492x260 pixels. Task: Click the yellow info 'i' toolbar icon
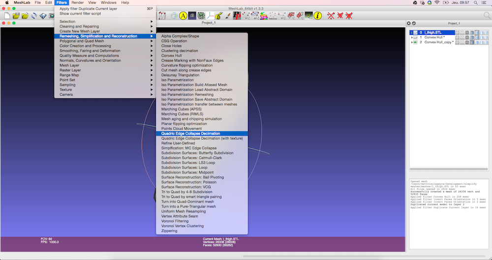pos(317,15)
